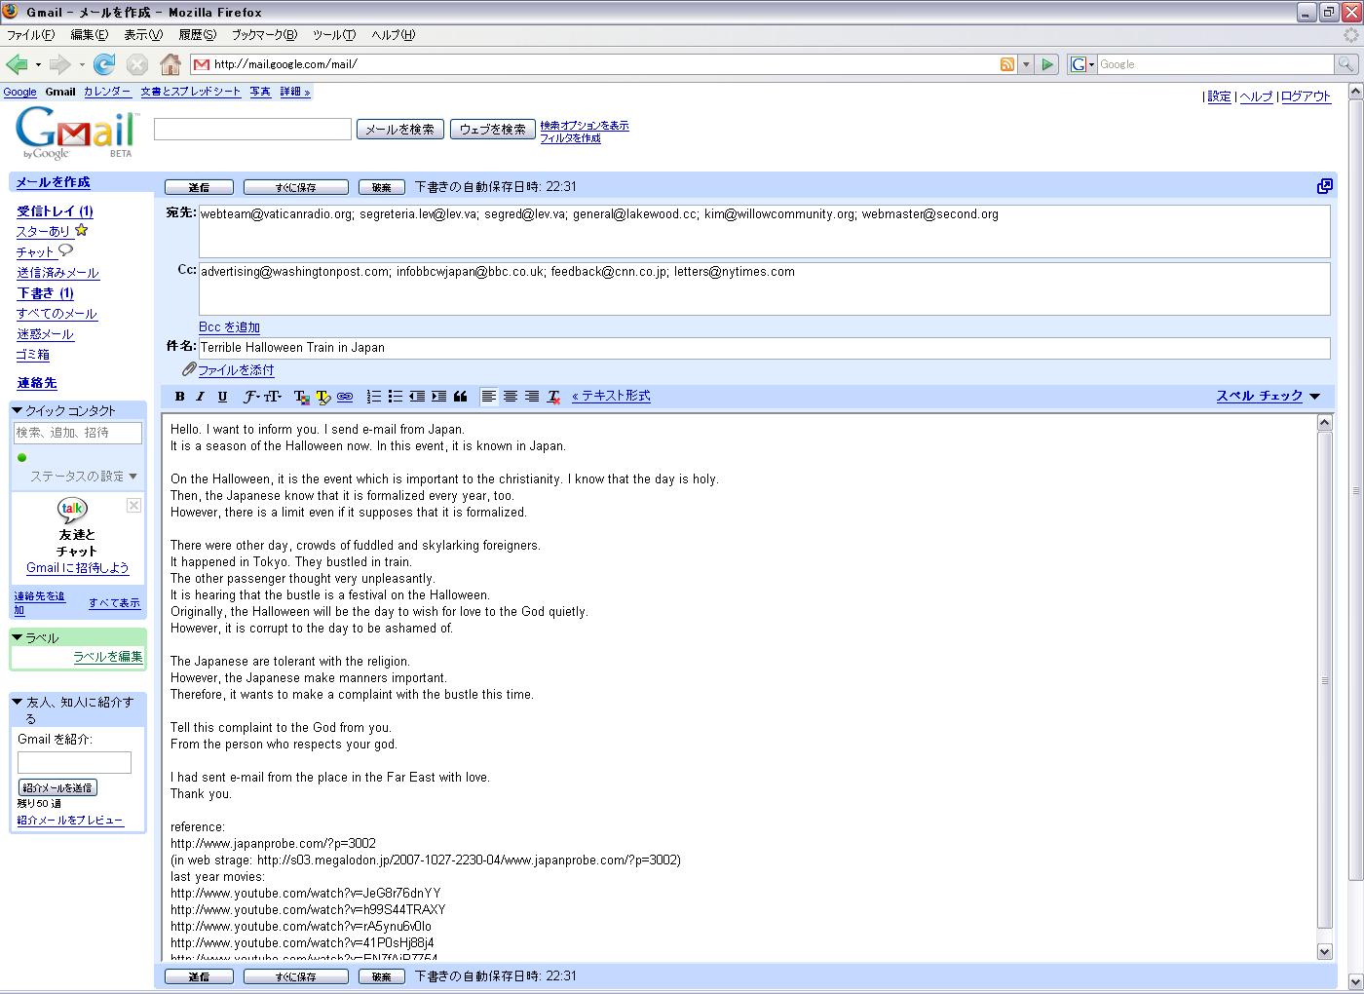This screenshot has height=994, width=1364.
Task: Run the spell check link
Action: coord(1259,396)
